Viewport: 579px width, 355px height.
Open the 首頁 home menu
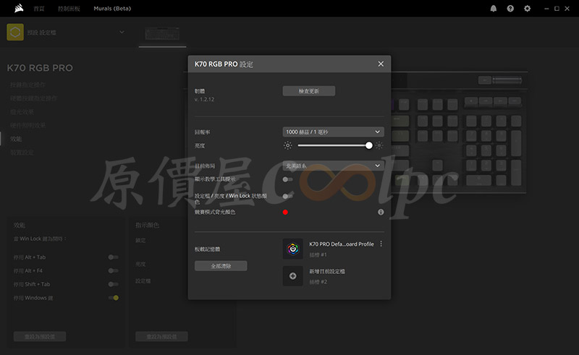[x=39, y=9]
